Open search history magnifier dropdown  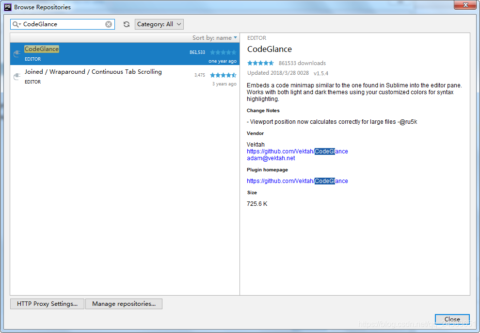(x=16, y=24)
